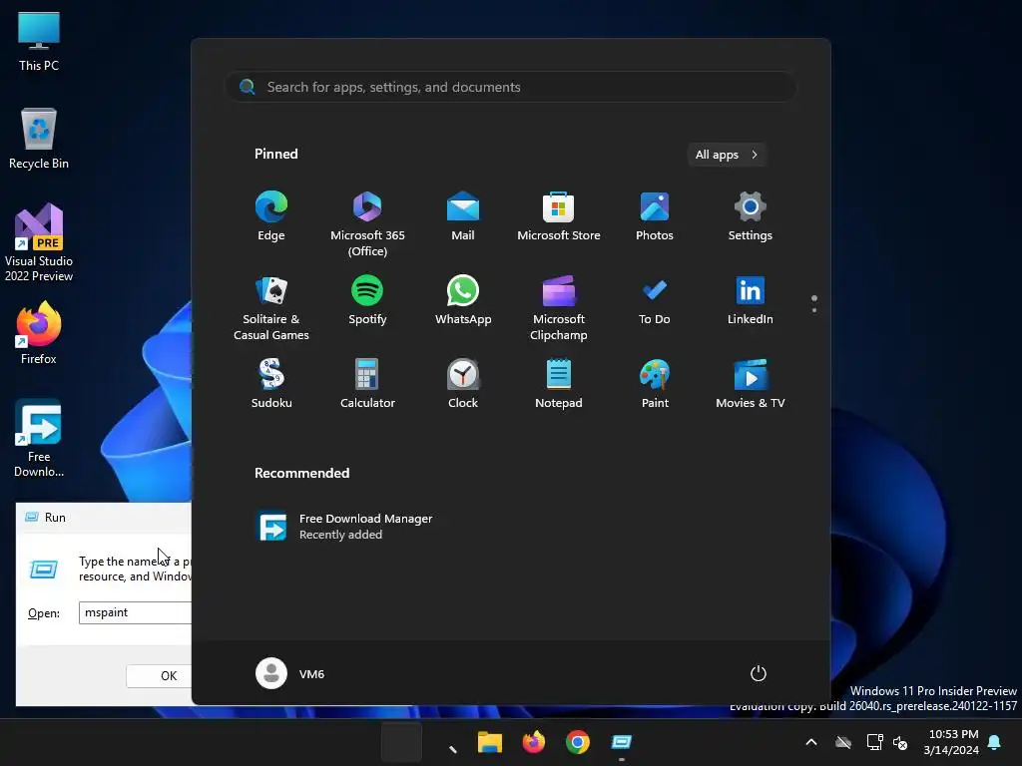
Task: Click the Start button on the taskbar
Action: pos(401,742)
